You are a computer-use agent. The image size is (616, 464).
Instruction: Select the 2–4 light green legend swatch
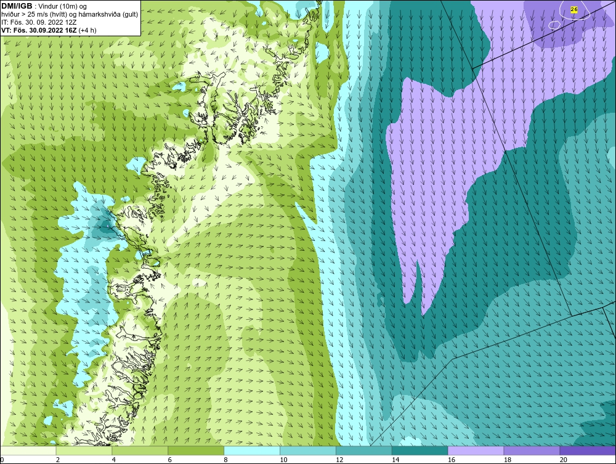(84, 450)
